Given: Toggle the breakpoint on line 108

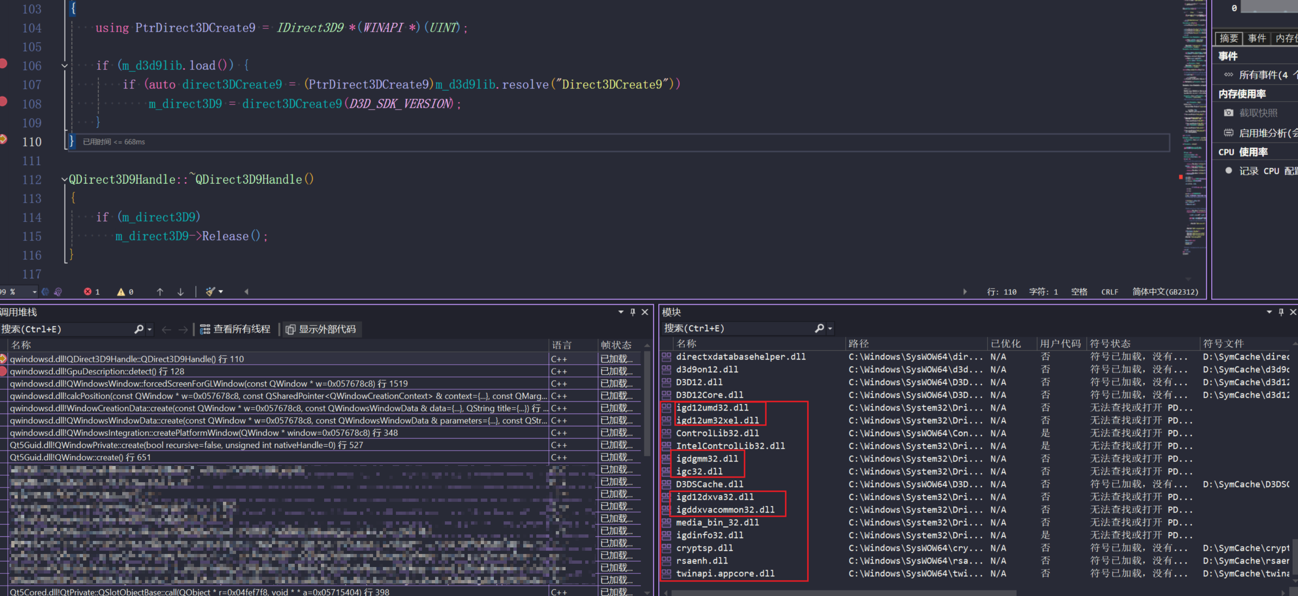Looking at the screenshot, I should point(3,101).
